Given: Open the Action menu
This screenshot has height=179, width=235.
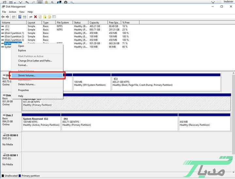Looking at the screenshot, I should (12, 12).
